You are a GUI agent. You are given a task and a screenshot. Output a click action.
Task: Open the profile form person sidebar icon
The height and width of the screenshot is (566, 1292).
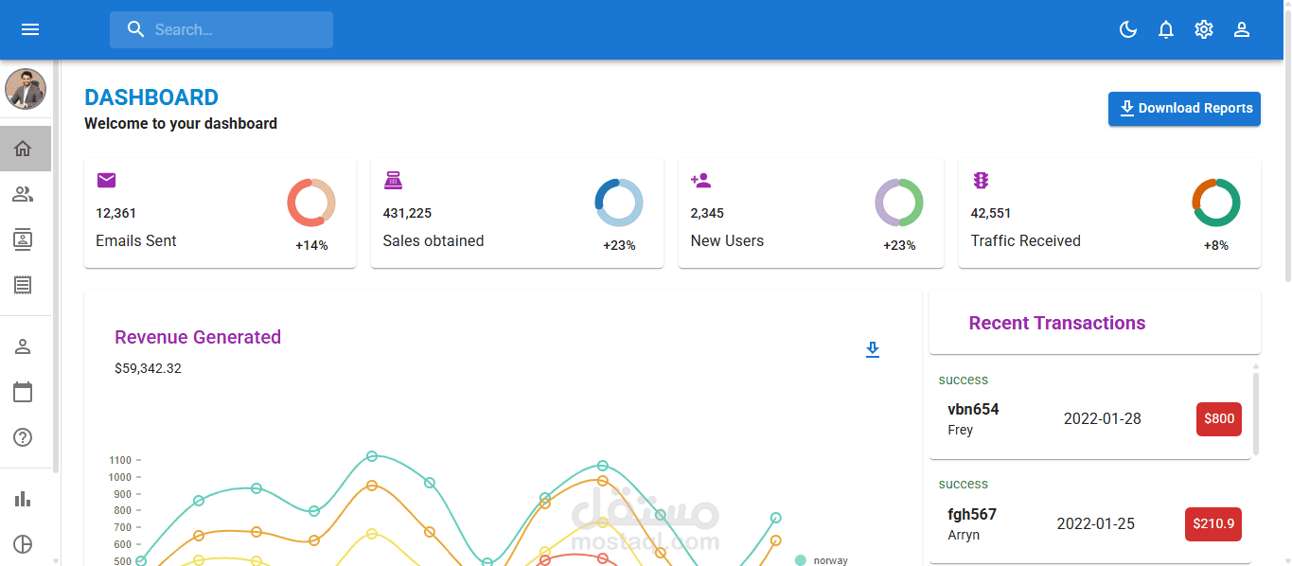[x=24, y=346]
